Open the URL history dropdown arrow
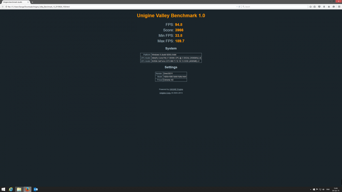 (x=237, y=7)
